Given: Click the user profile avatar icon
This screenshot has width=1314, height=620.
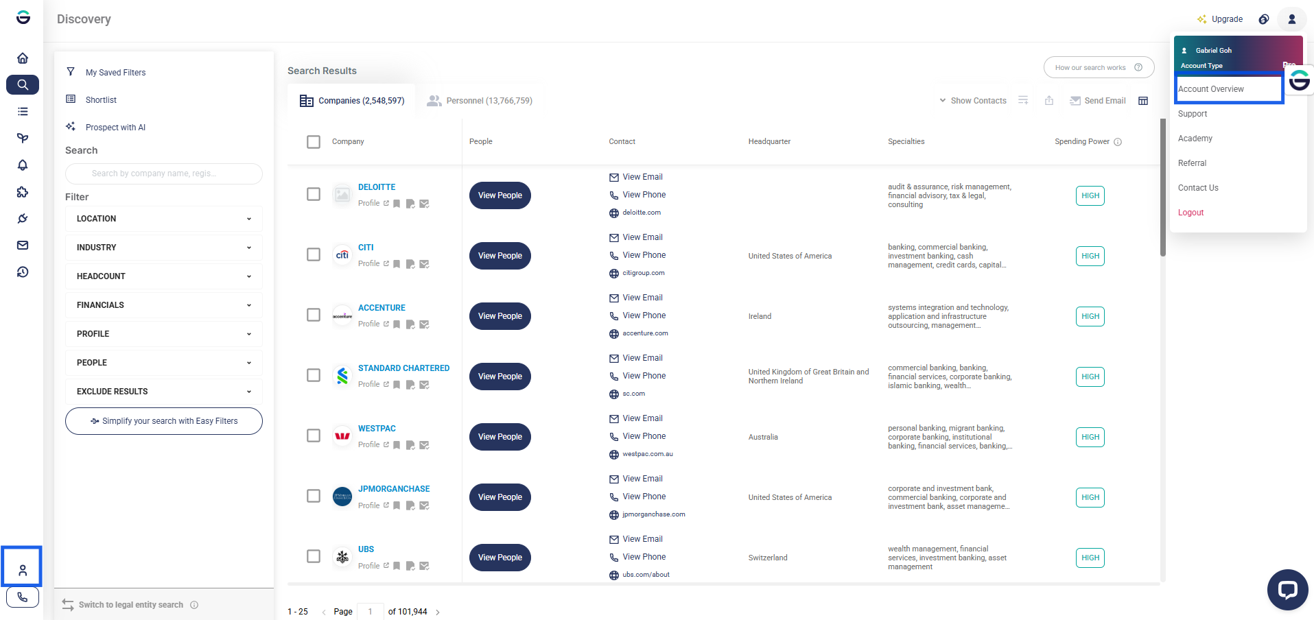Looking at the screenshot, I should pyautogui.click(x=1291, y=19).
